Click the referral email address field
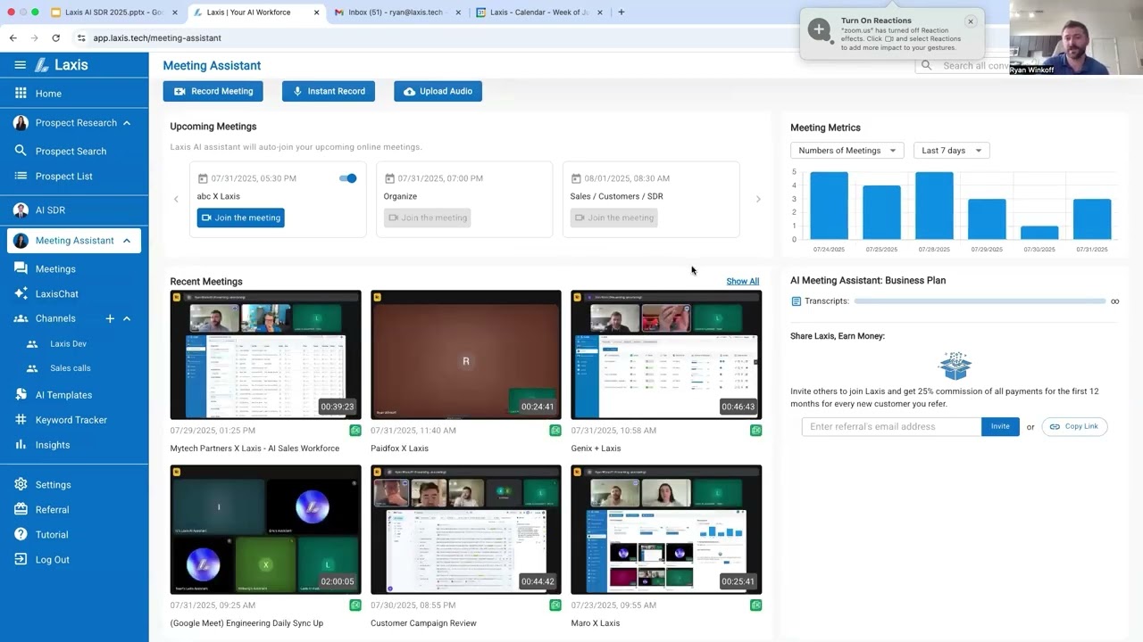Image resolution: width=1143 pixels, height=642 pixels. (x=891, y=426)
